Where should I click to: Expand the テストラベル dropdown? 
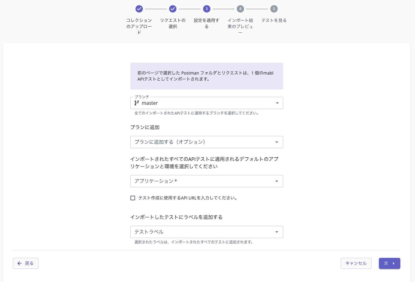(207, 232)
